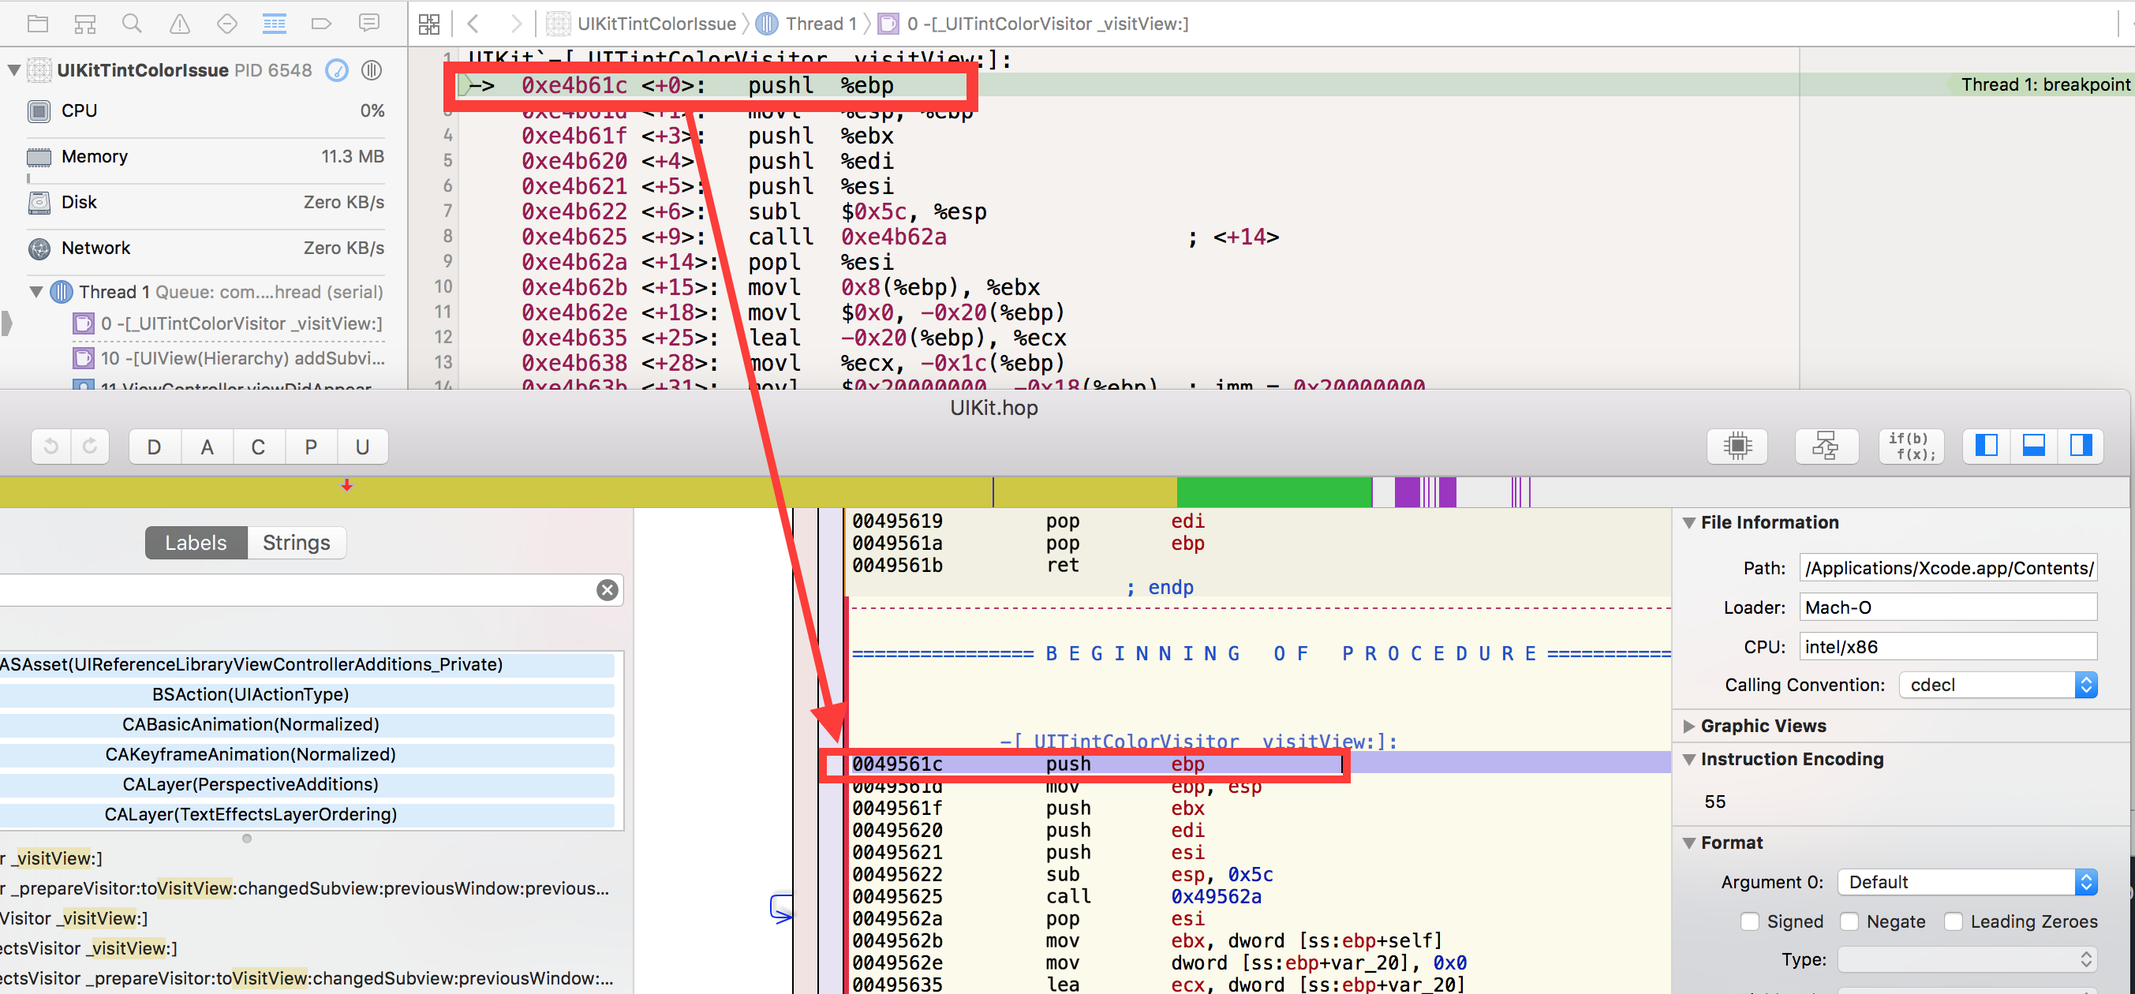
Task: Click green segment in navigation color bar
Action: click(1273, 491)
